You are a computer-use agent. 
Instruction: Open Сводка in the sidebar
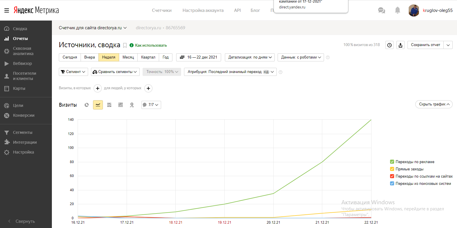(20, 29)
